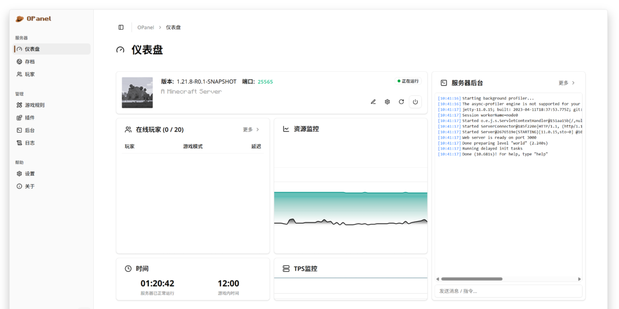Click the OPanel logo in sidebar
Viewport: 619px width, 309px height.
(34, 19)
